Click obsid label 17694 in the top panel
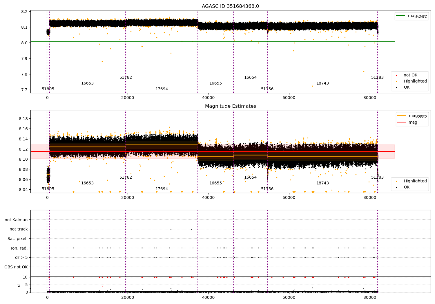 (x=162, y=89)
